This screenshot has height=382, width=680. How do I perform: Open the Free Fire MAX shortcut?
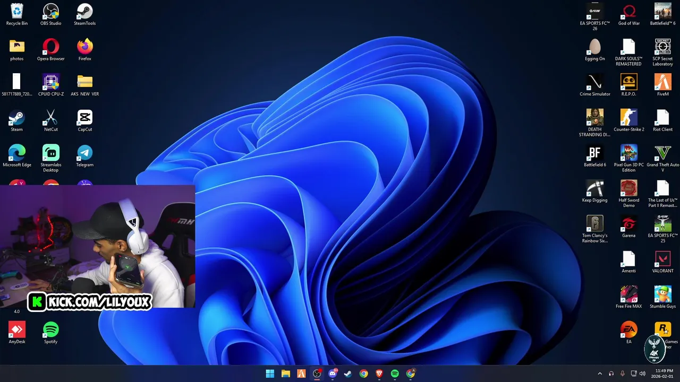click(629, 297)
